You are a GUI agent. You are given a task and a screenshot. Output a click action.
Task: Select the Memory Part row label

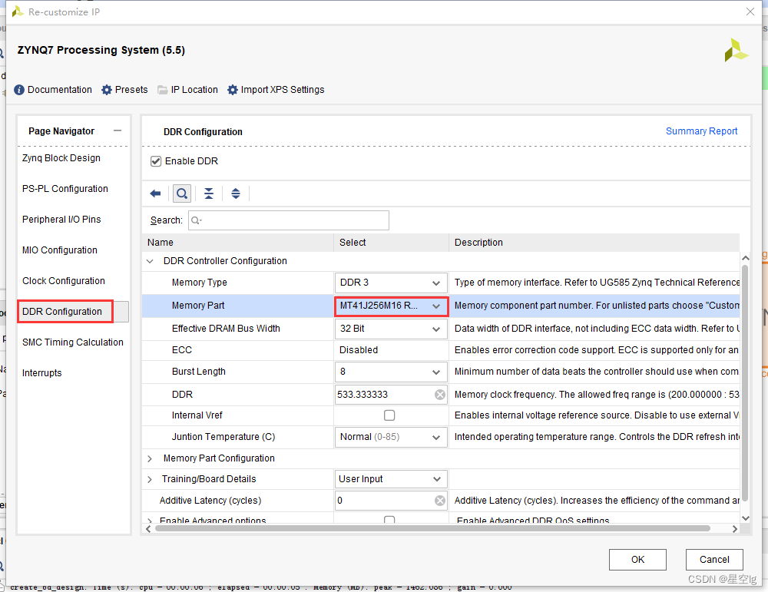198,306
